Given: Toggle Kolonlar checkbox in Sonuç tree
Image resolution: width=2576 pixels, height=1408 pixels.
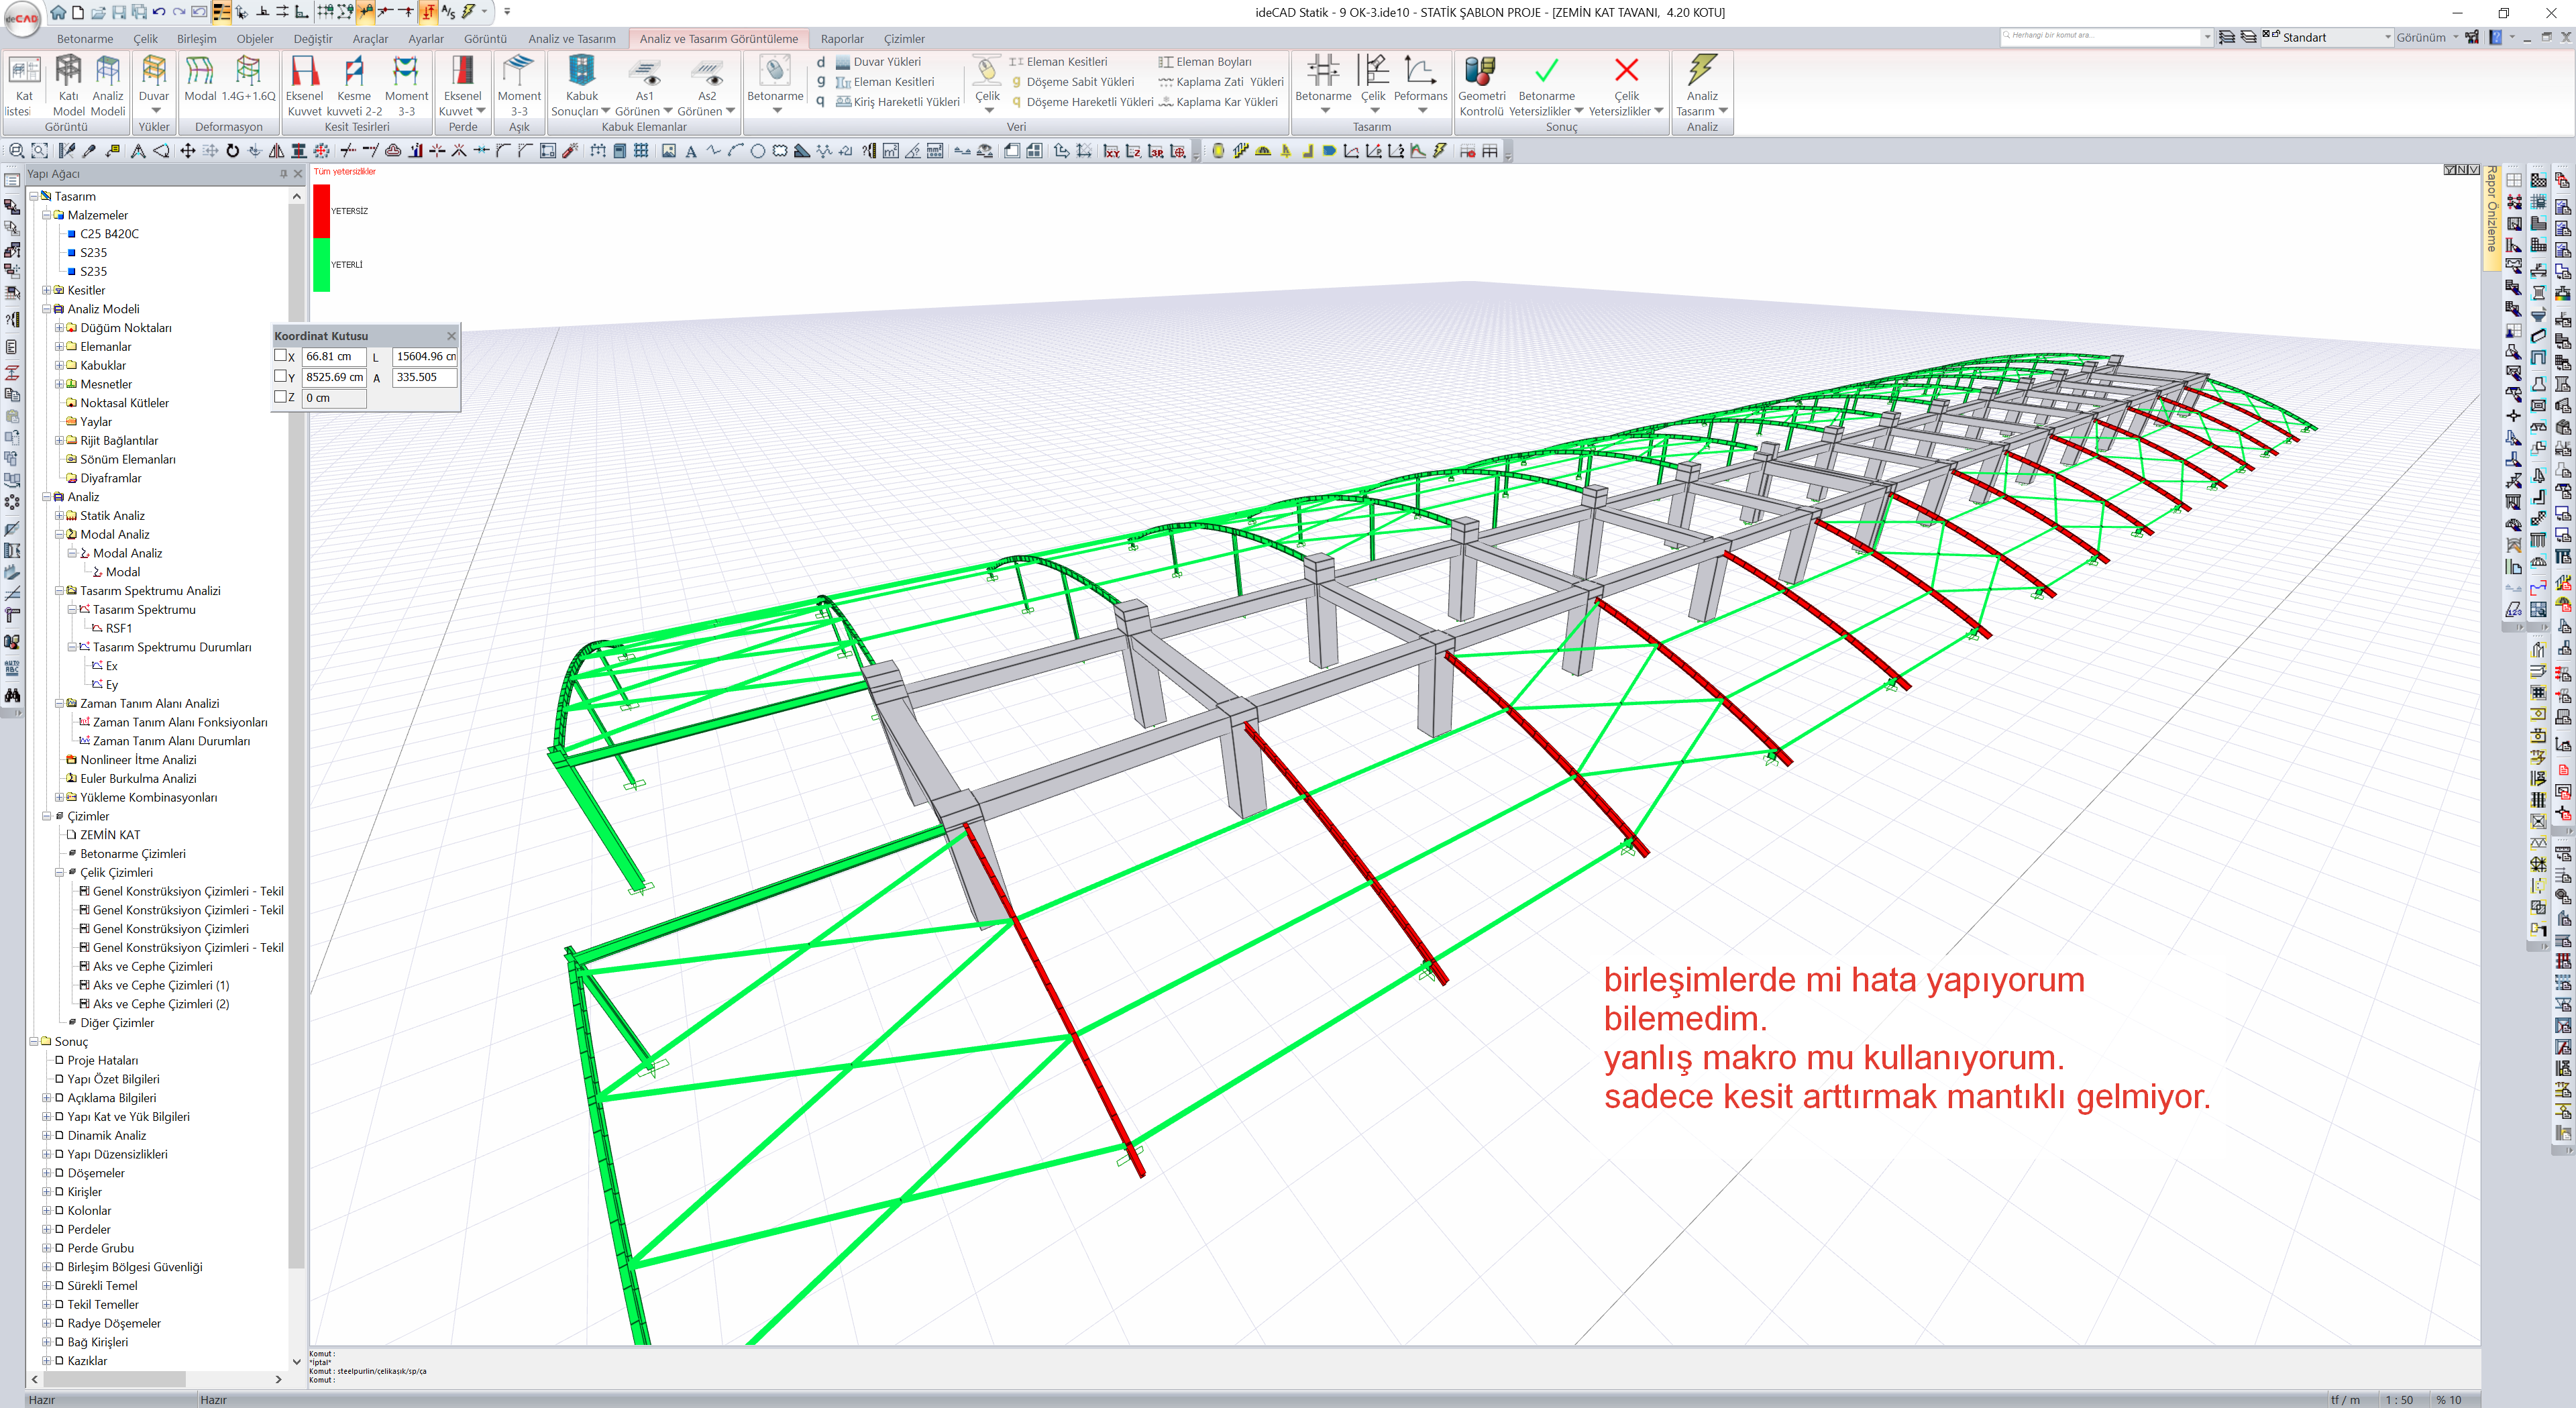Looking at the screenshot, I should click(59, 1210).
